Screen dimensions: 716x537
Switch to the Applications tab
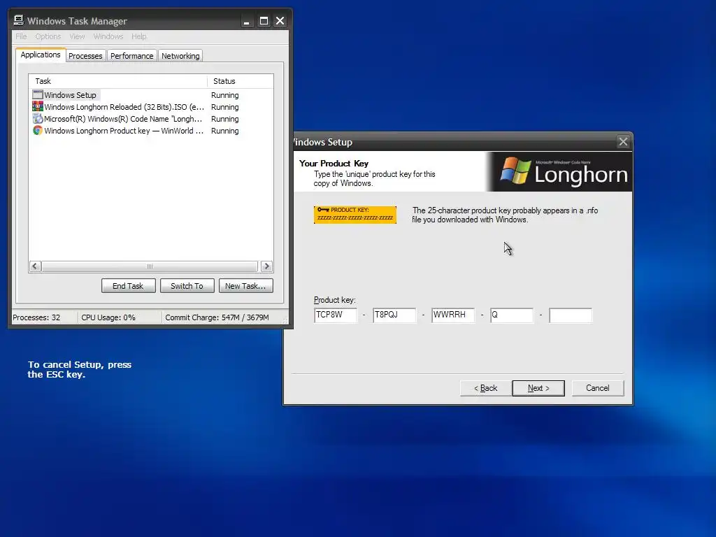[x=41, y=55]
